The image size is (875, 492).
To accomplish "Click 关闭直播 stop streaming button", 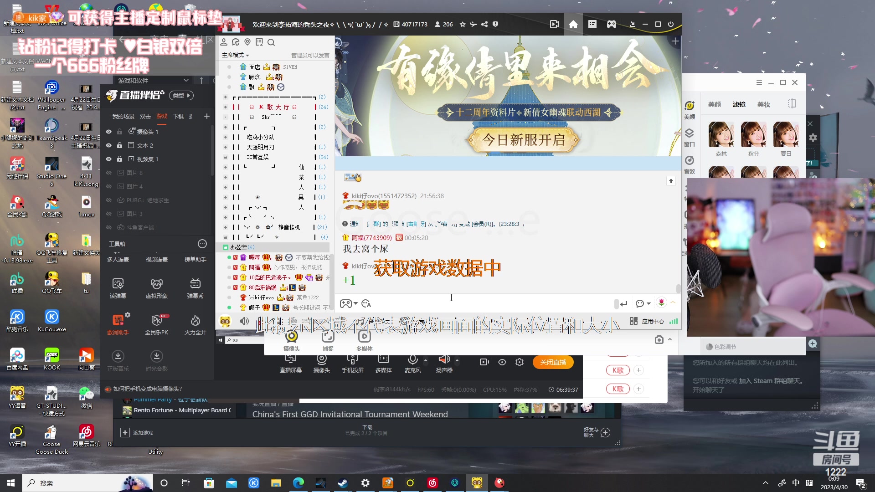I will point(553,363).
